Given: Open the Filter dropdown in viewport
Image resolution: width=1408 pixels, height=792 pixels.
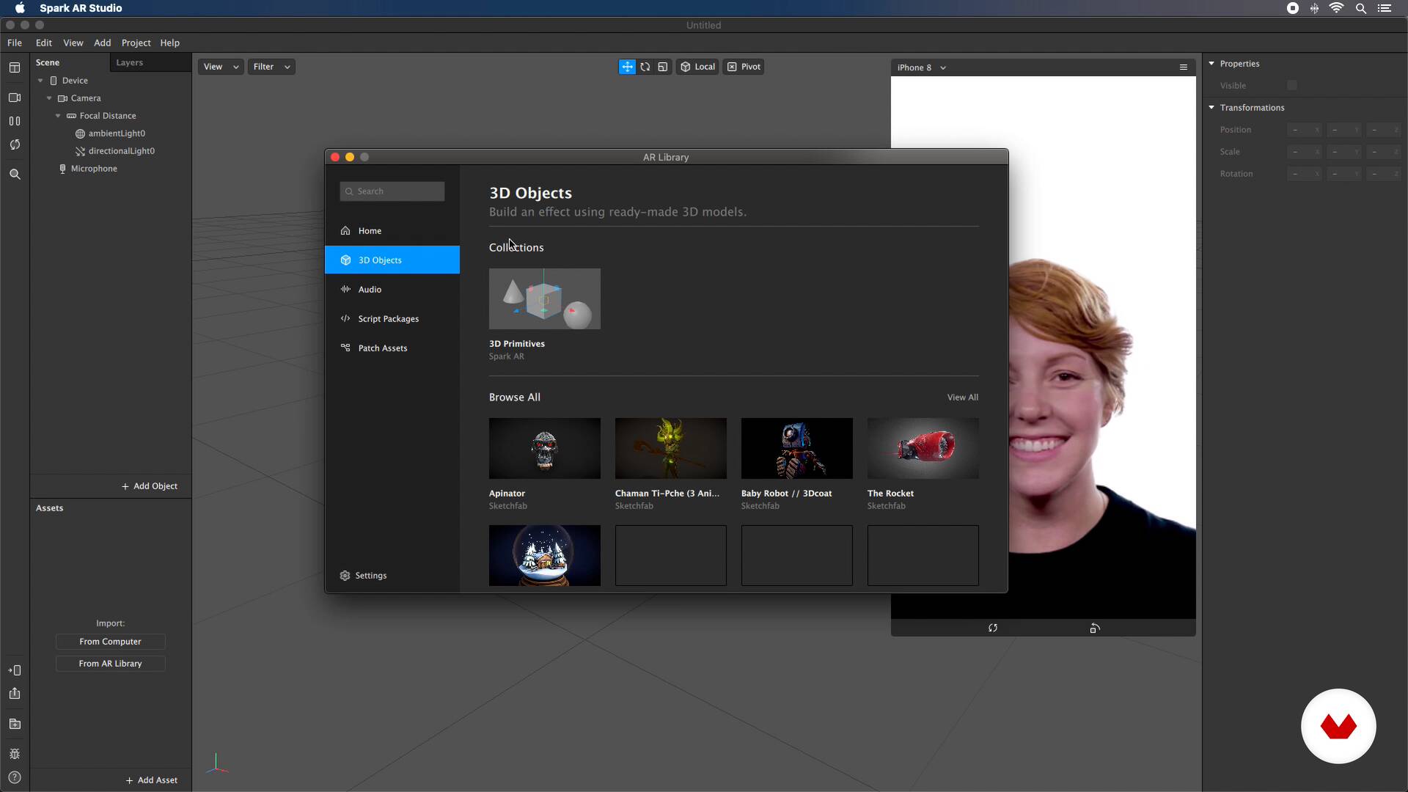Looking at the screenshot, I should click(271, 67).
